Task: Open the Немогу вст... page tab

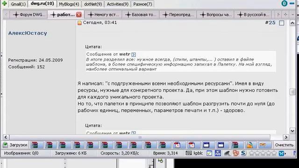Action: point(103,14)
